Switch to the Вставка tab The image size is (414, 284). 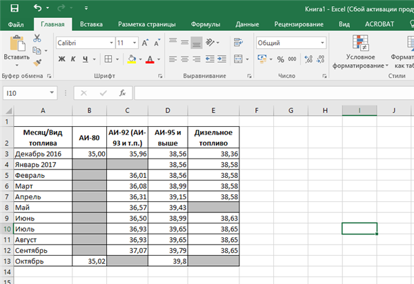91,24
